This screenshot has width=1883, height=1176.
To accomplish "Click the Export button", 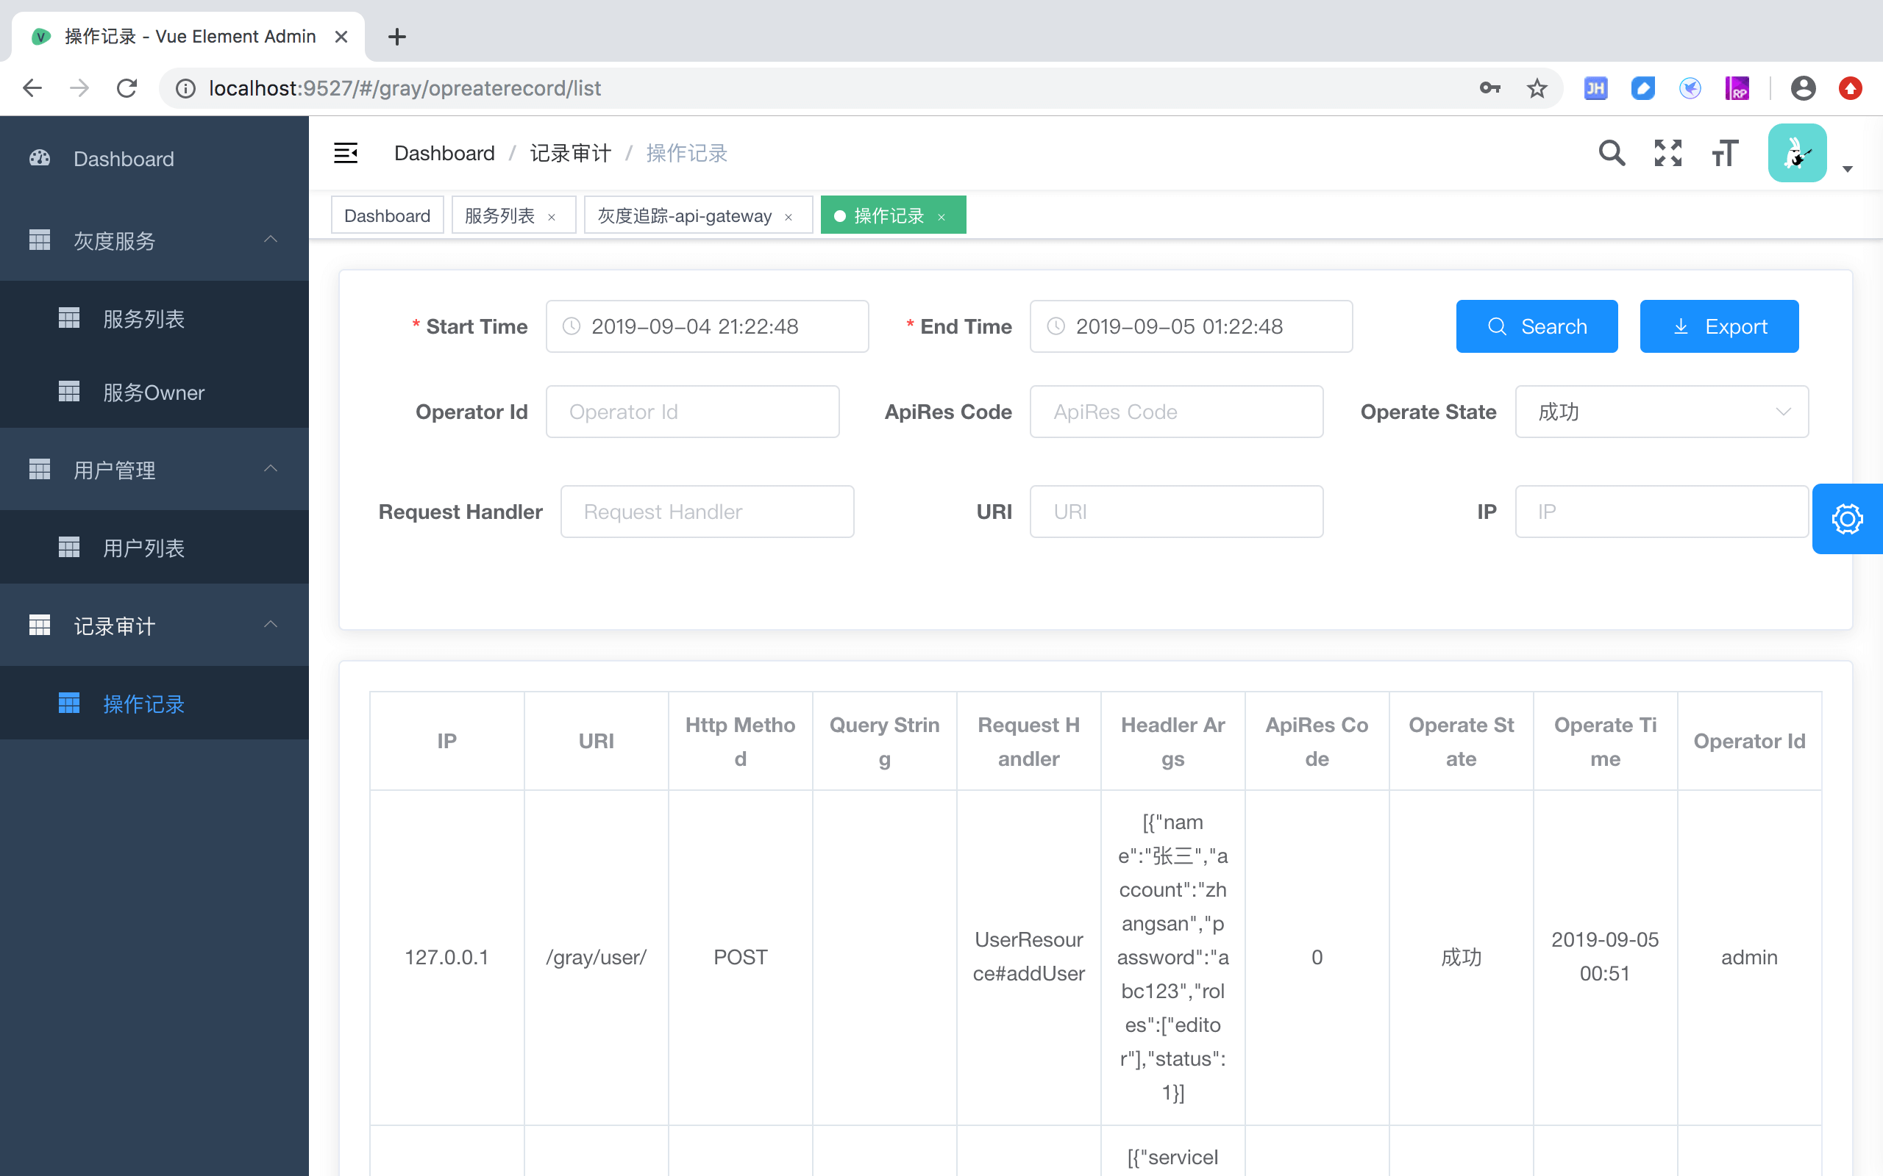I will pos(1718,326).
